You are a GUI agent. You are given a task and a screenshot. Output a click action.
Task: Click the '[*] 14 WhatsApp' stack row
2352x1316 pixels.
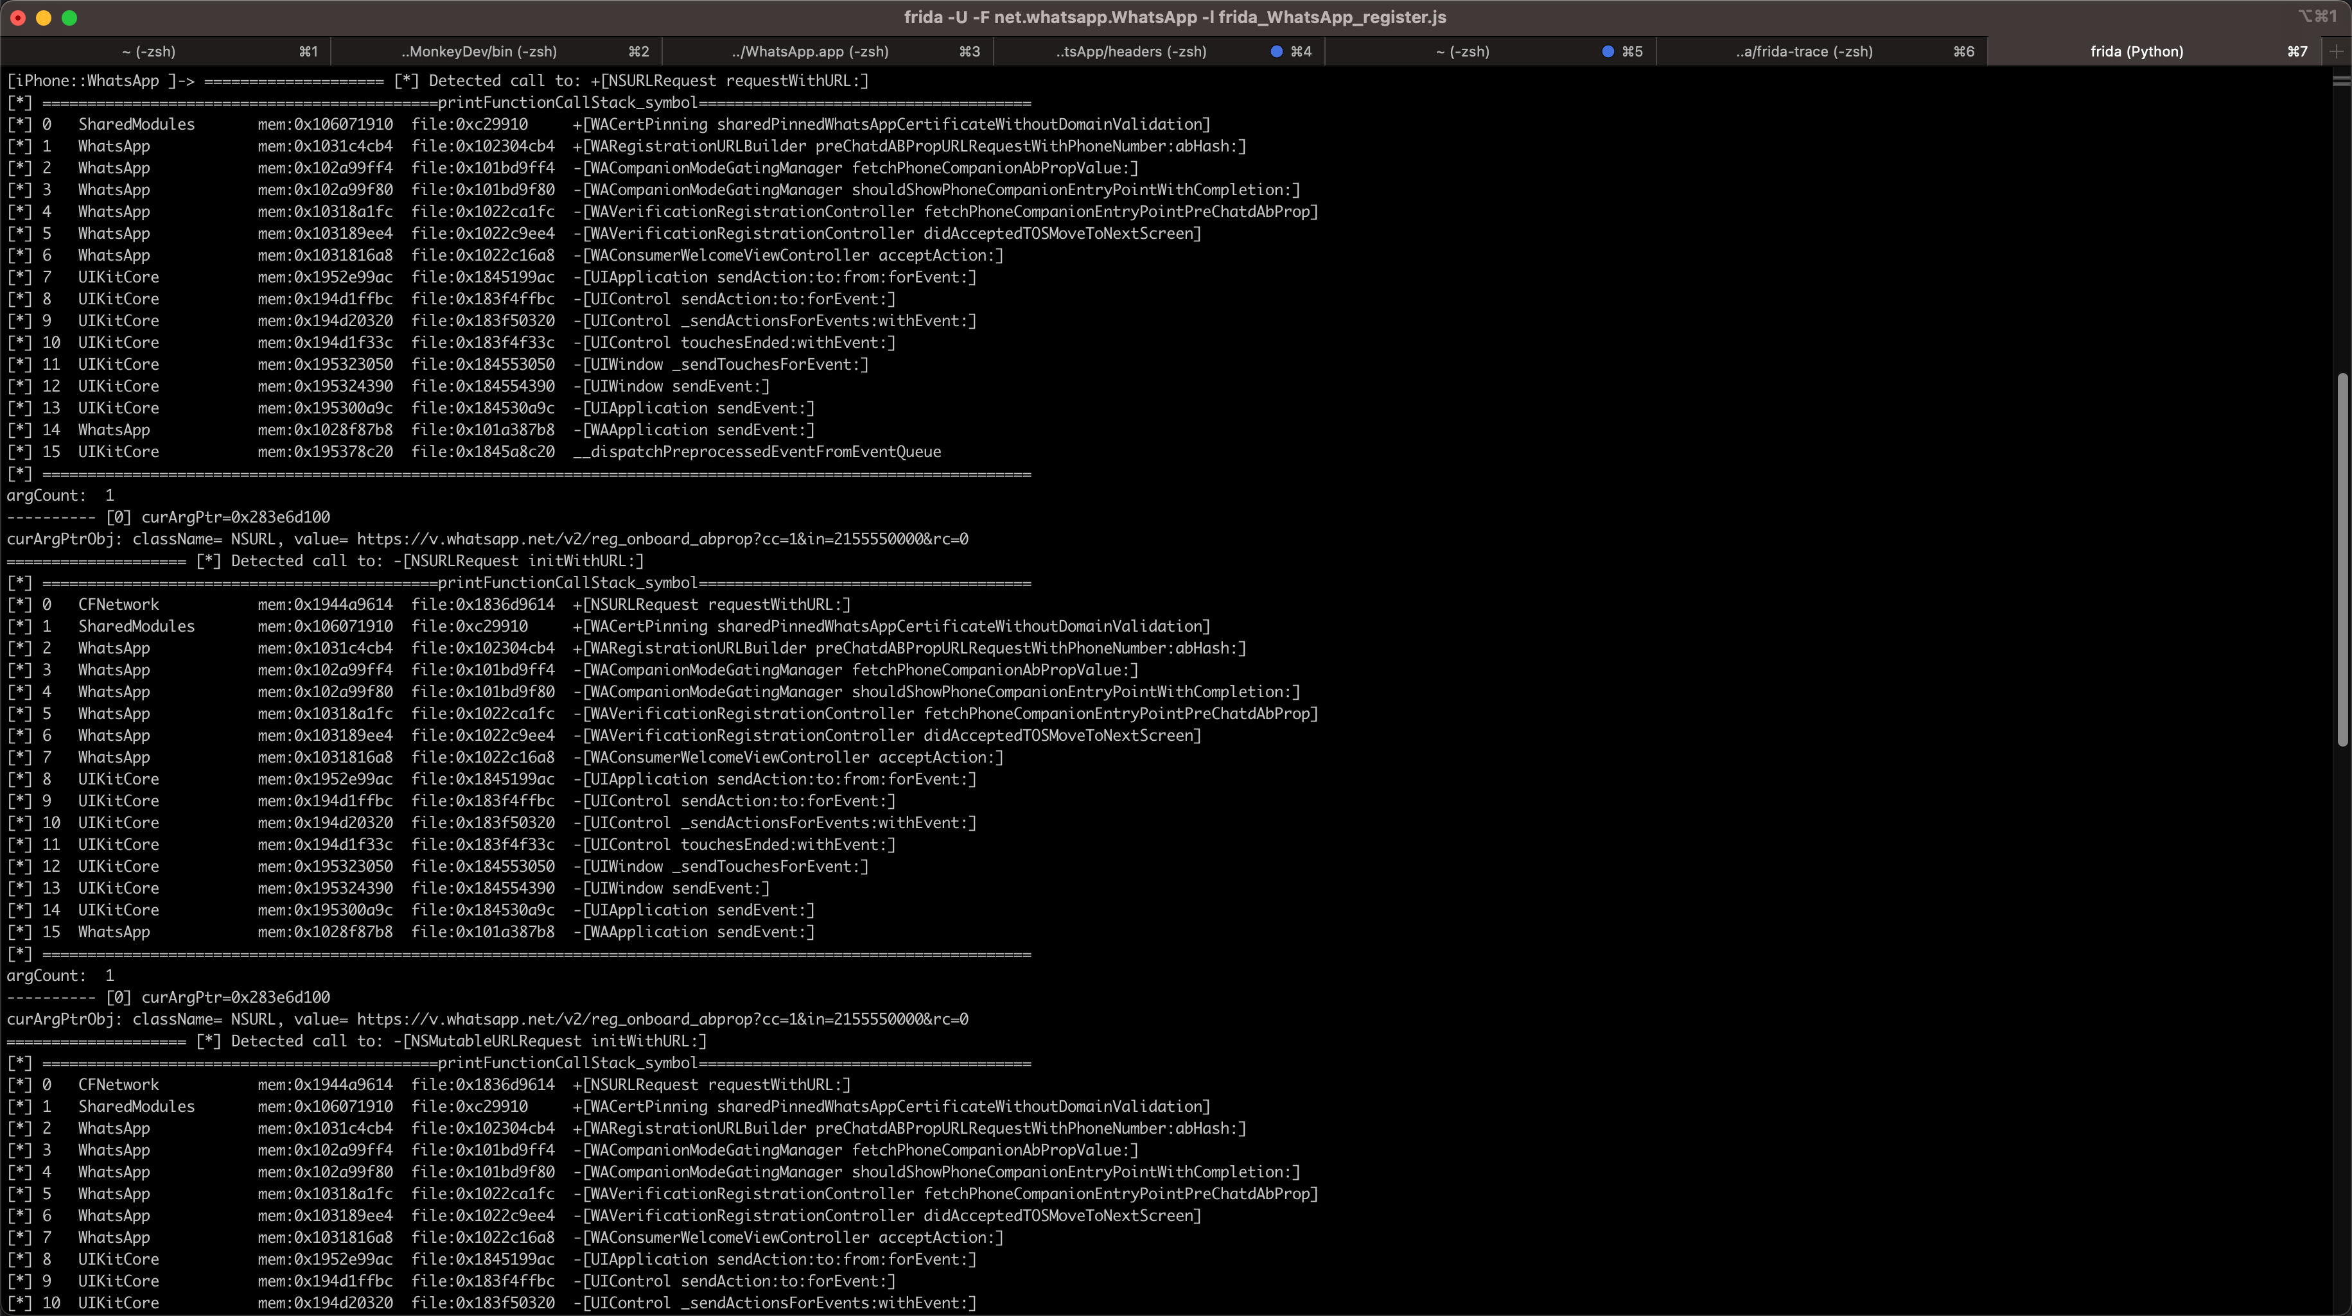coord(411,430)
